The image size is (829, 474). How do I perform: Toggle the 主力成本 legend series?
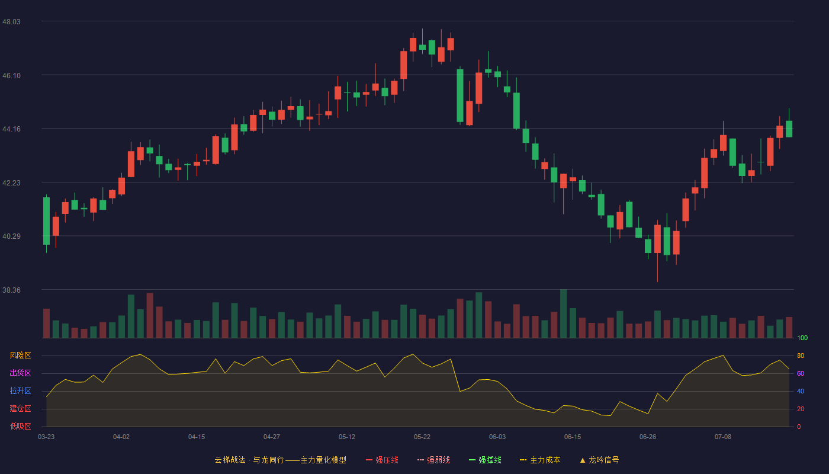540,460
